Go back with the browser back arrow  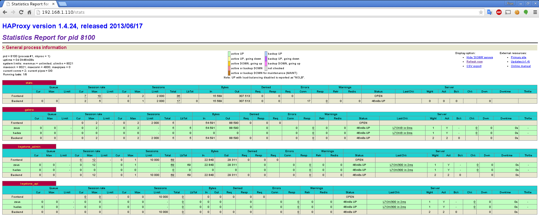[5, 12]
